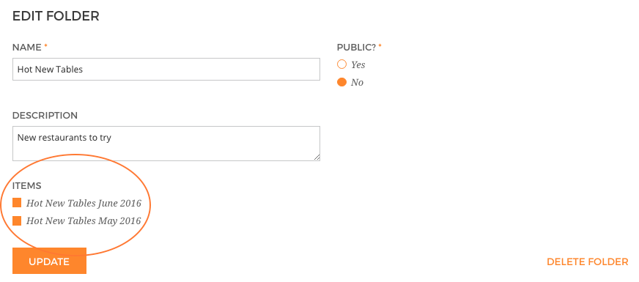This screenshot has height=282, width=639.
Task: Click the resize handle of the Description box
Action: [x=317, y=157]
